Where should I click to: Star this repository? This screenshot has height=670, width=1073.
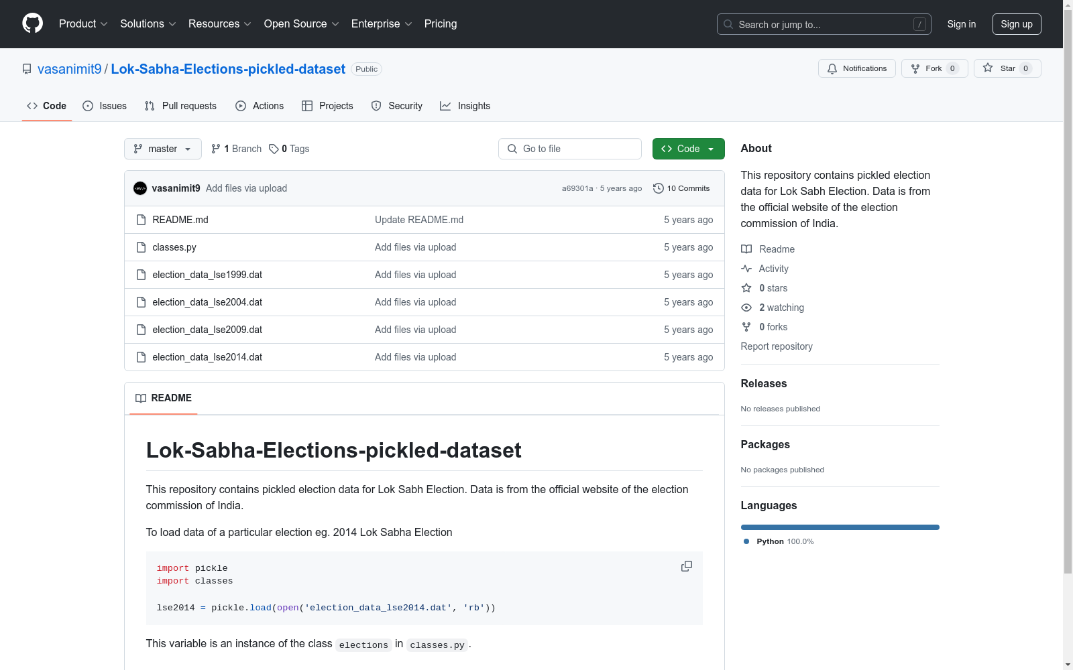coord(1007,68)
